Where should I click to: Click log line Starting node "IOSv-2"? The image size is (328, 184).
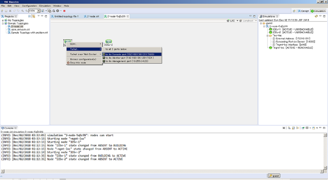pyautogui.click(x=41, y=152)
